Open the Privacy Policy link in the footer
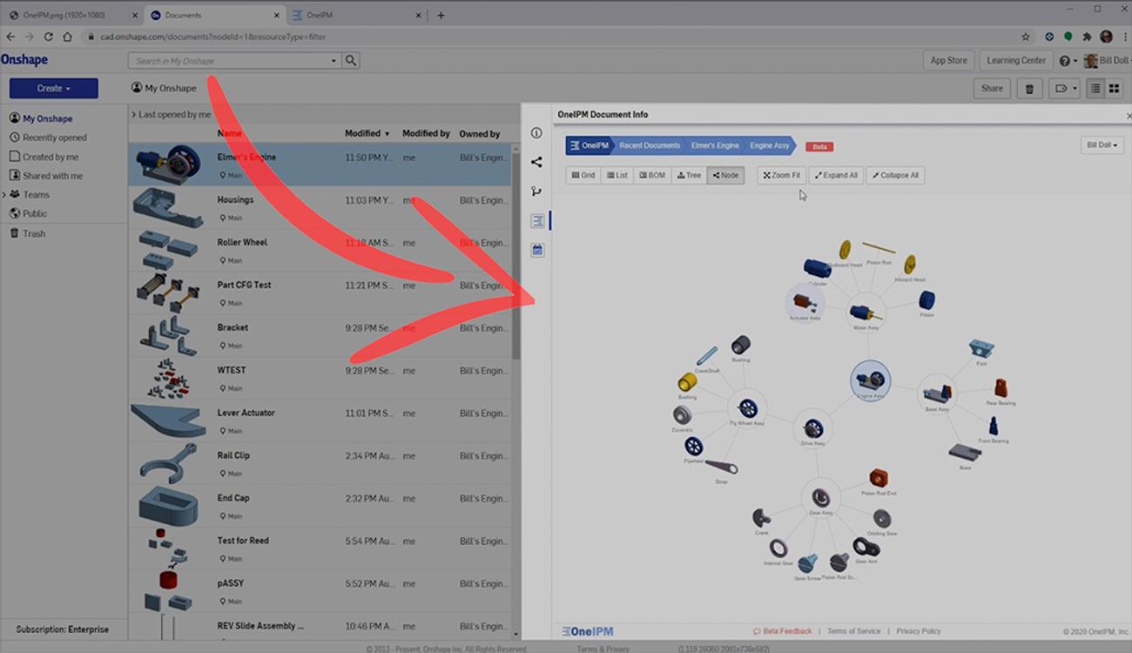The width and height of the screenshot is (1132, 653). coord(919,630)
